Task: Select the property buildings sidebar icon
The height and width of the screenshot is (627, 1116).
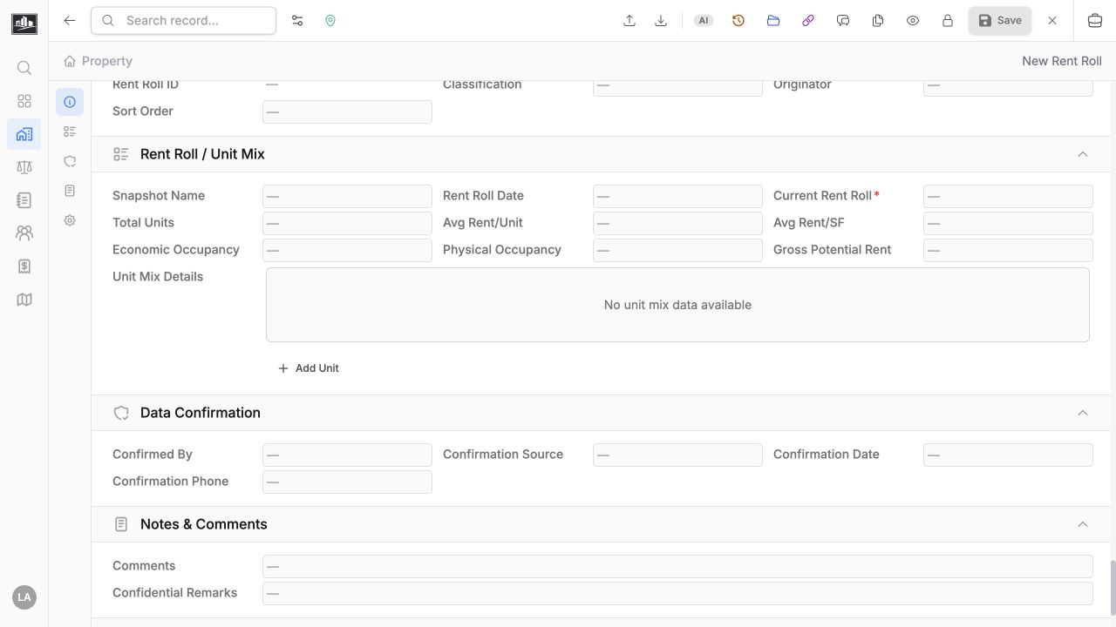Action: click(x=24, y=134)
